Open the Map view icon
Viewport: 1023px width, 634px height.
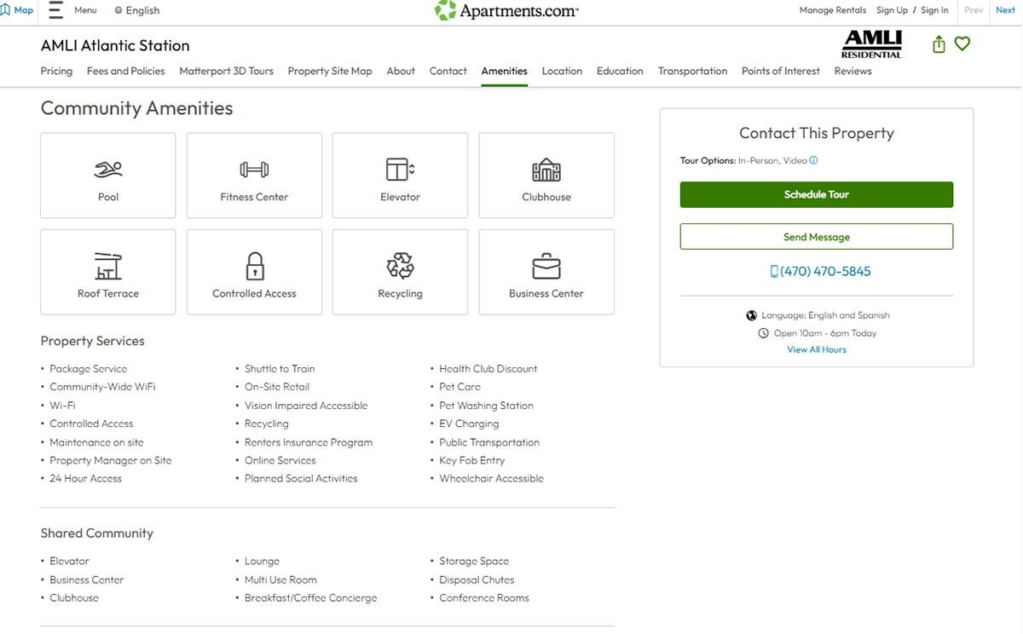pyautogui.click(x=6, y=10)
